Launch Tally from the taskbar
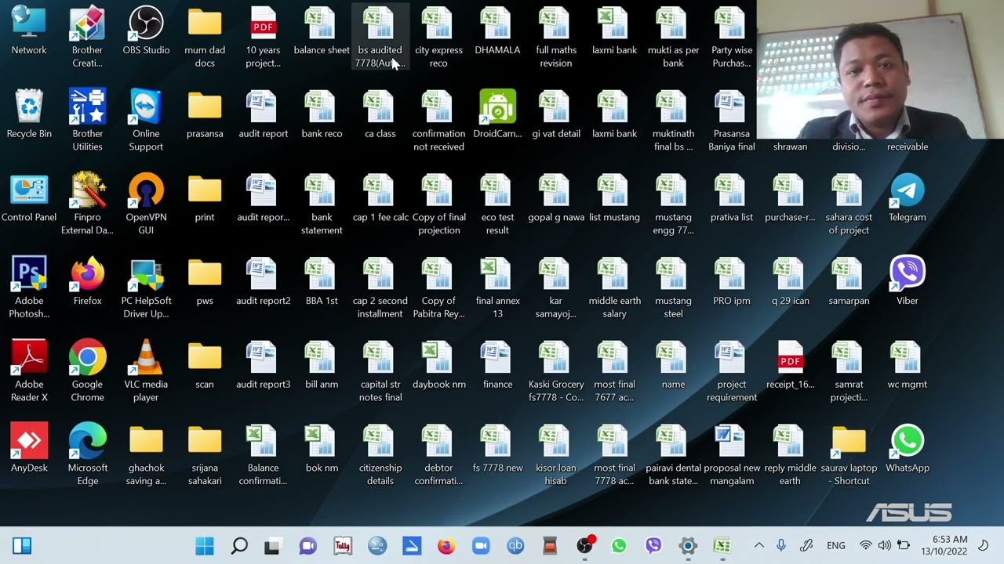This screenshot has width=1004, height=564. 343,546
